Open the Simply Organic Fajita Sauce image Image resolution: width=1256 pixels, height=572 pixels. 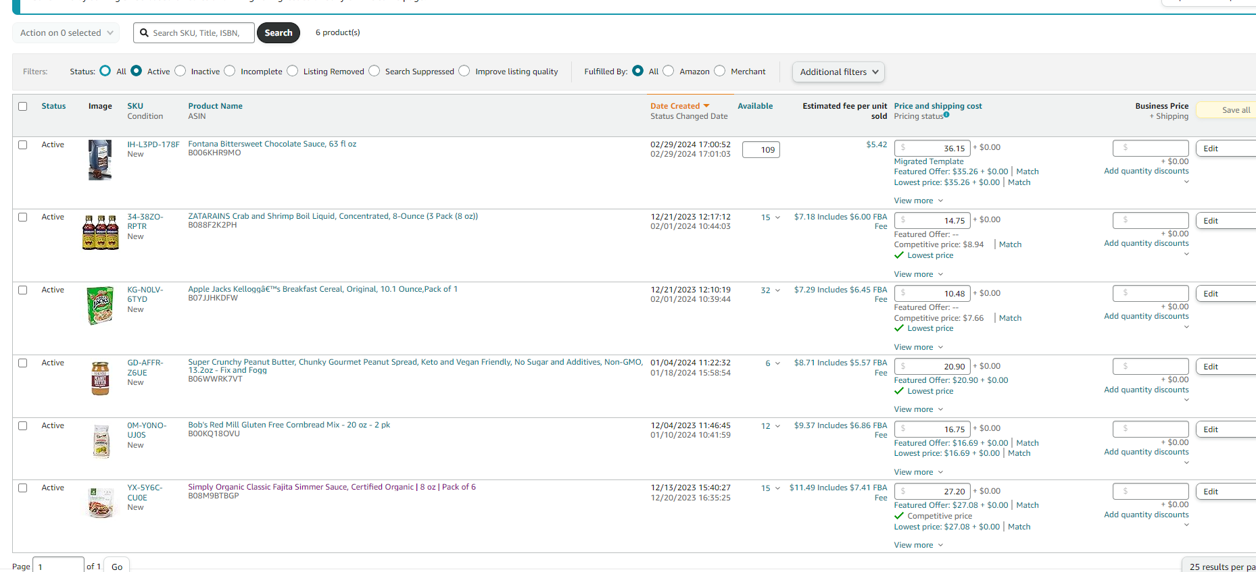click(101, 503)
